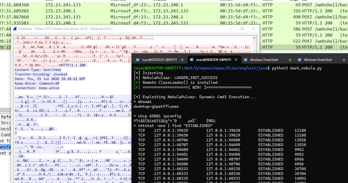Click netstat row 127.0.0.1:39629 to 39630
348x183 pixels.
click(x=222, y=130)
